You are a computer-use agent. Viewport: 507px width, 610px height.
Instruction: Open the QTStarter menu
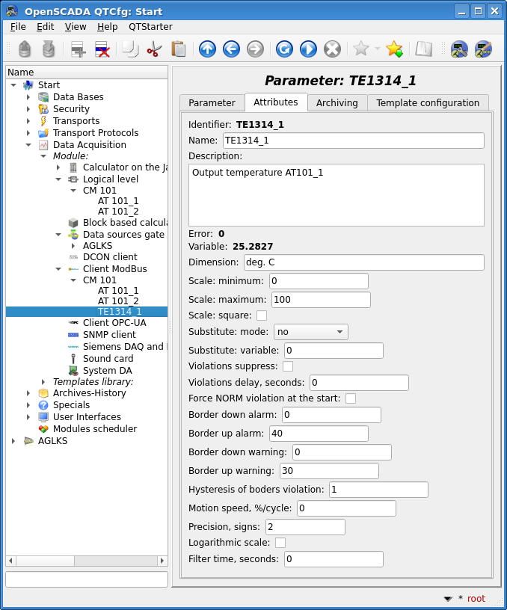(150, 27)
